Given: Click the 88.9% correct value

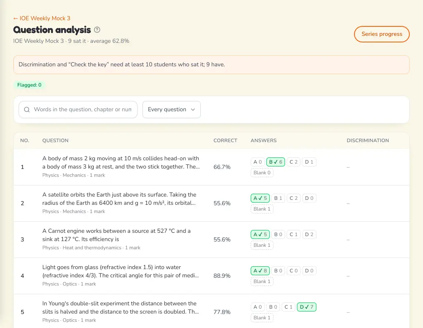Looking at the screenshot, I should (222, 276).
